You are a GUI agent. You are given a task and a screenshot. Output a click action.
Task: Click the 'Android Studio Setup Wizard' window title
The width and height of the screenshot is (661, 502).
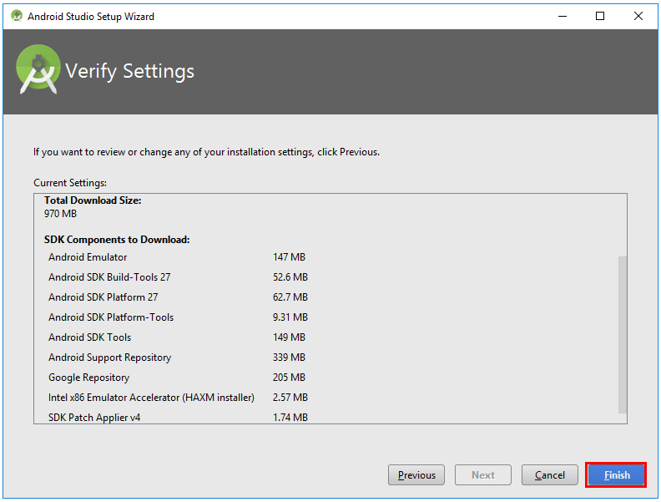[x=91, y=16]
